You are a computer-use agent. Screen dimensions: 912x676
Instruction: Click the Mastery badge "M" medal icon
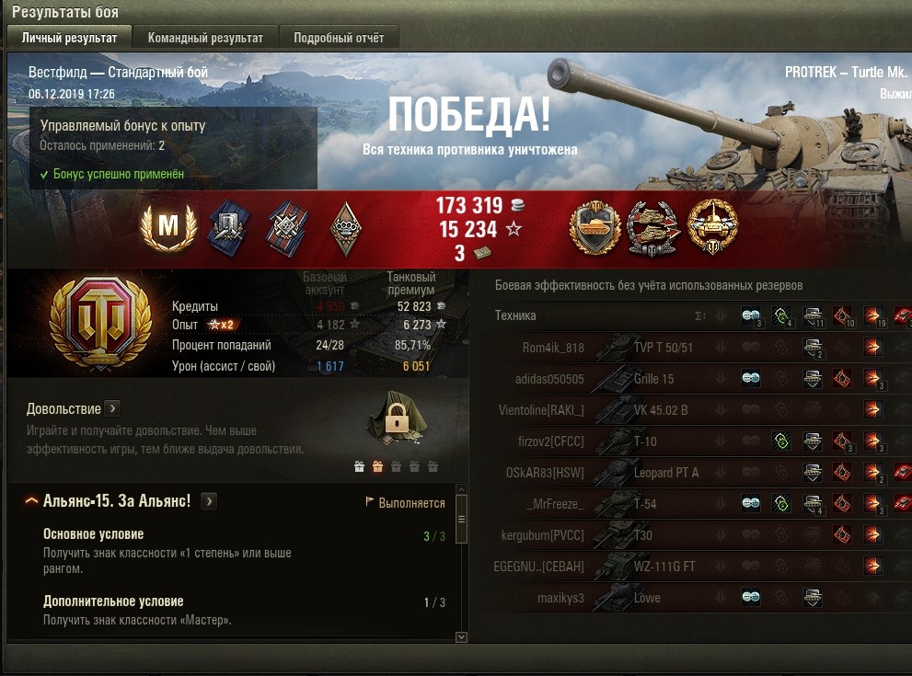tap(168, 226)
